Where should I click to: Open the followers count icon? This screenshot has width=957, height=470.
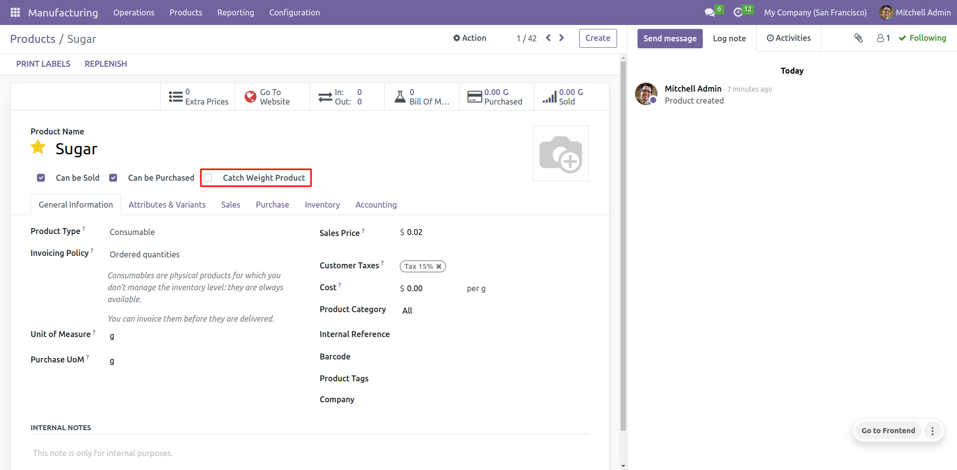883,38
